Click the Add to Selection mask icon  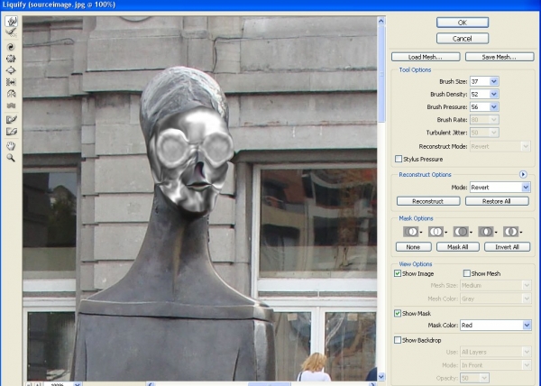(x=436, y=232)
